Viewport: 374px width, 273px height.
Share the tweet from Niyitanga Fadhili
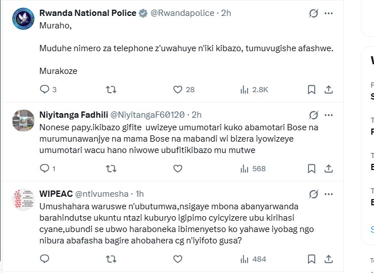[328, 168]
